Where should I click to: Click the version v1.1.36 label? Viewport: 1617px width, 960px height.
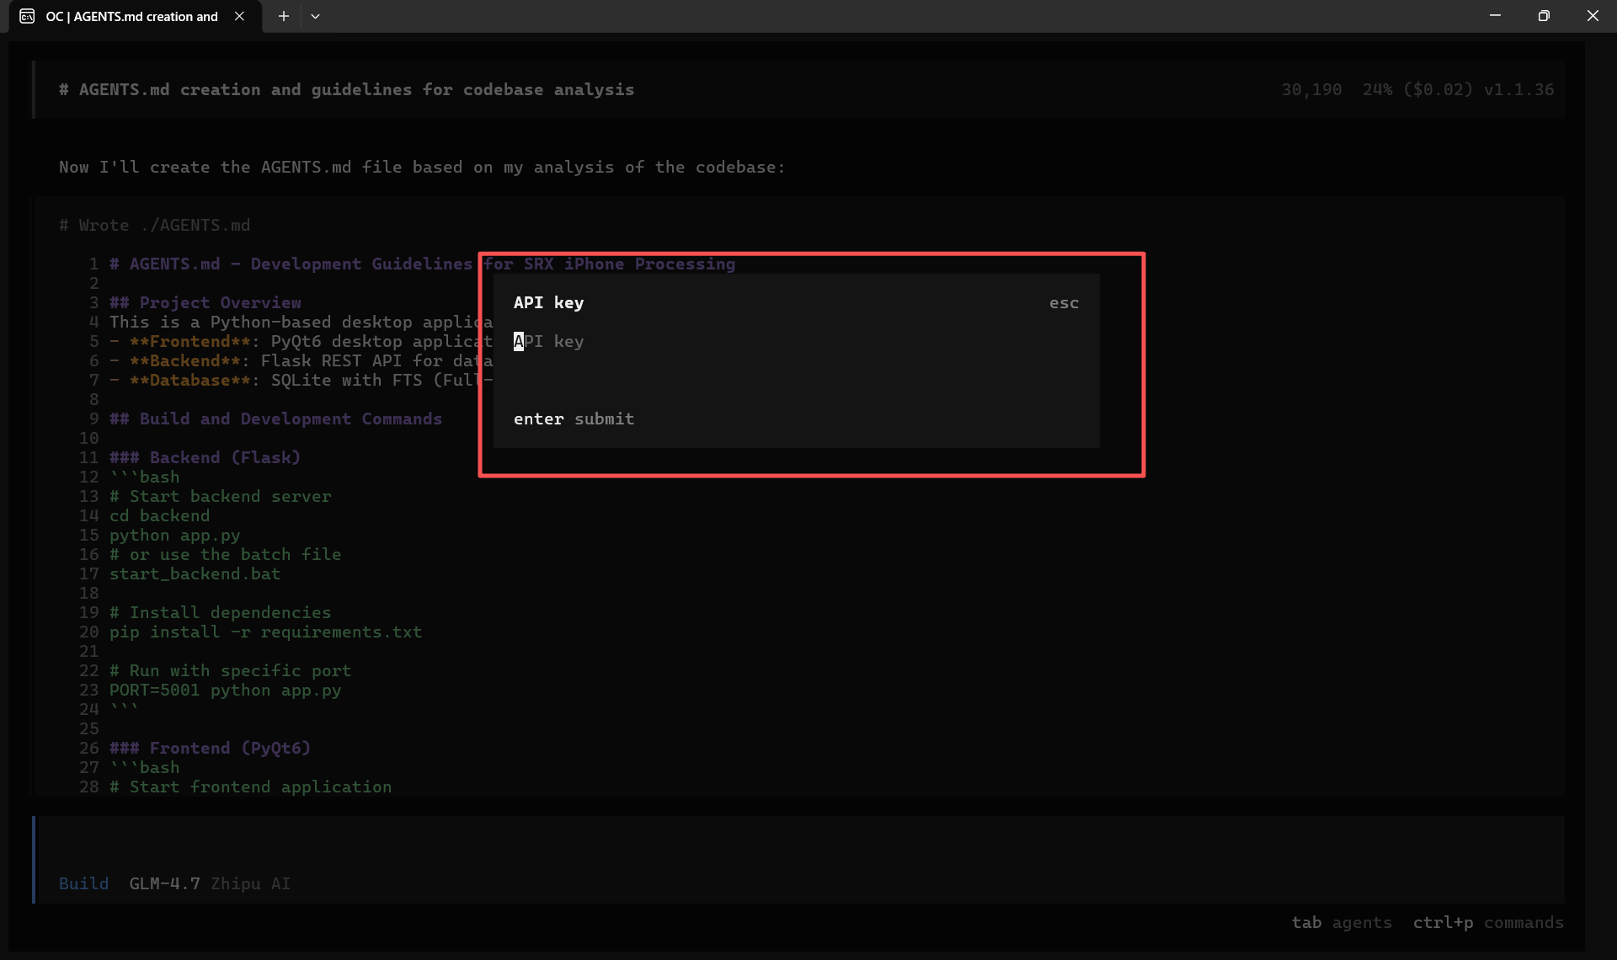1518,90
